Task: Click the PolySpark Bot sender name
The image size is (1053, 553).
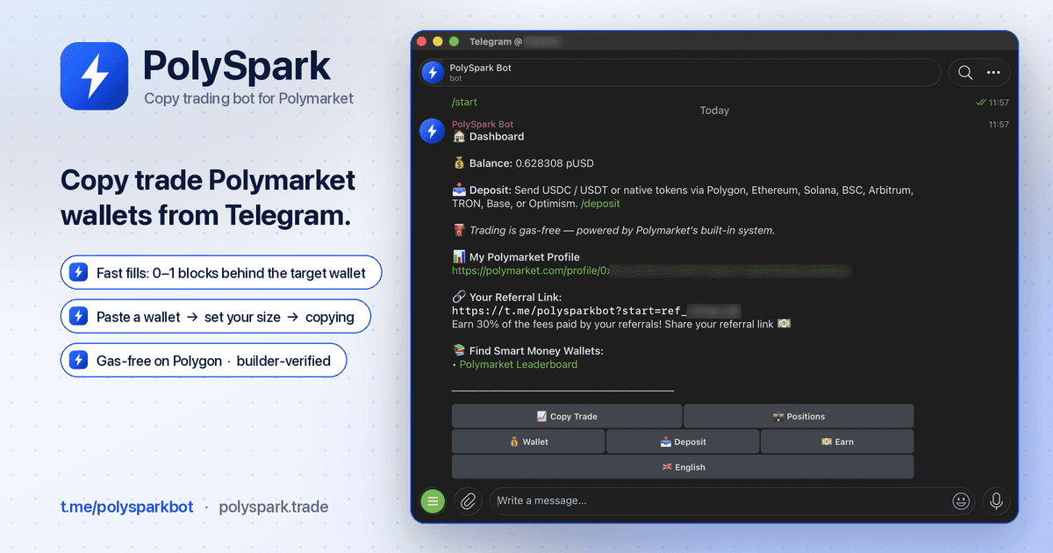Action: pos(483,125)
